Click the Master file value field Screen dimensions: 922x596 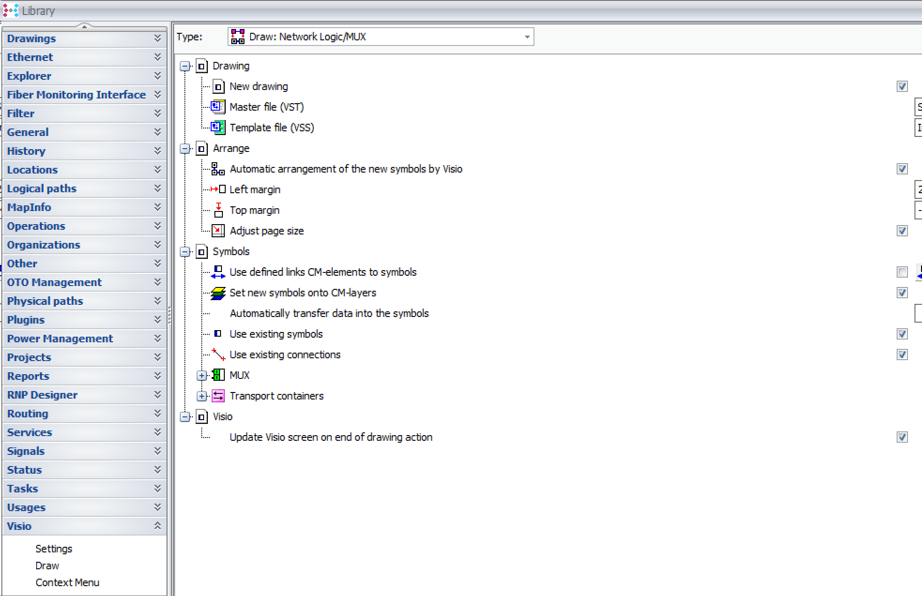(918, 107)
